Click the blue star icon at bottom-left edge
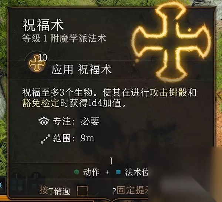The image size is (222, 202). tap(1, 185)
